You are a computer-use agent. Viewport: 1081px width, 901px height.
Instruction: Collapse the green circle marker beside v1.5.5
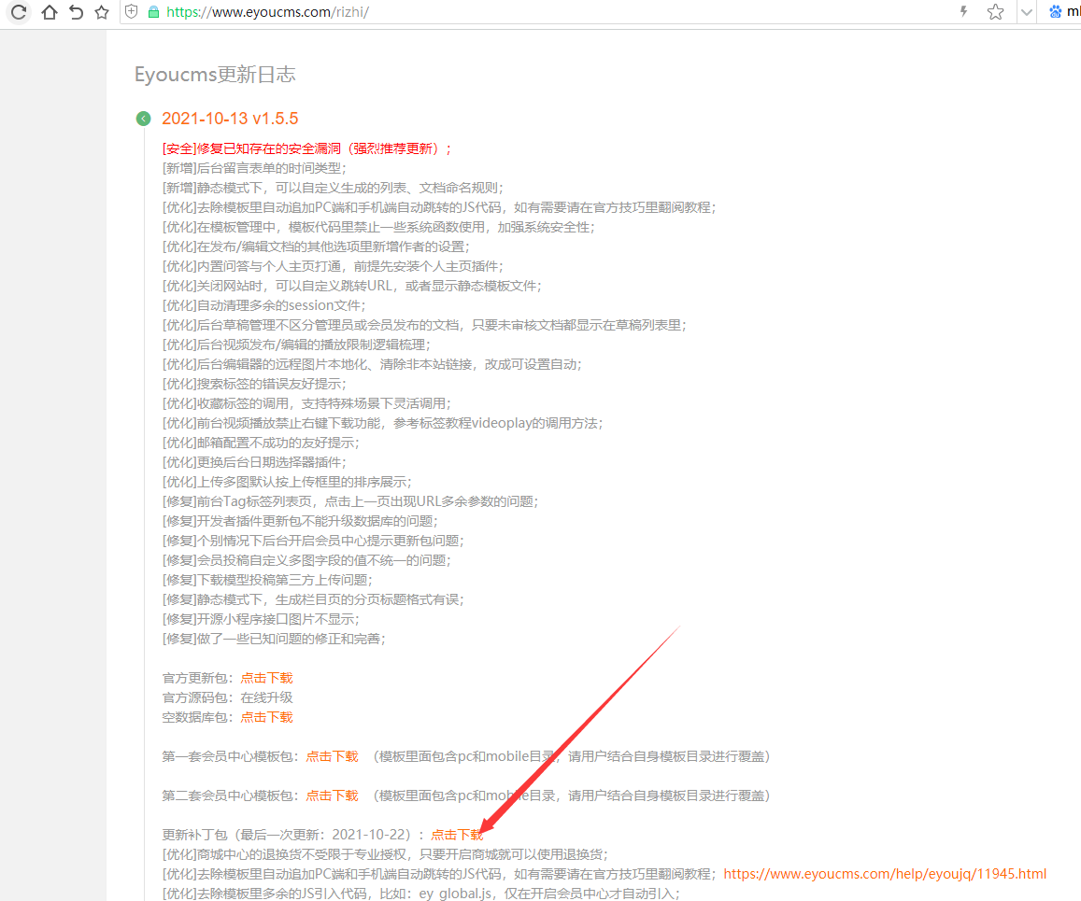143,119
